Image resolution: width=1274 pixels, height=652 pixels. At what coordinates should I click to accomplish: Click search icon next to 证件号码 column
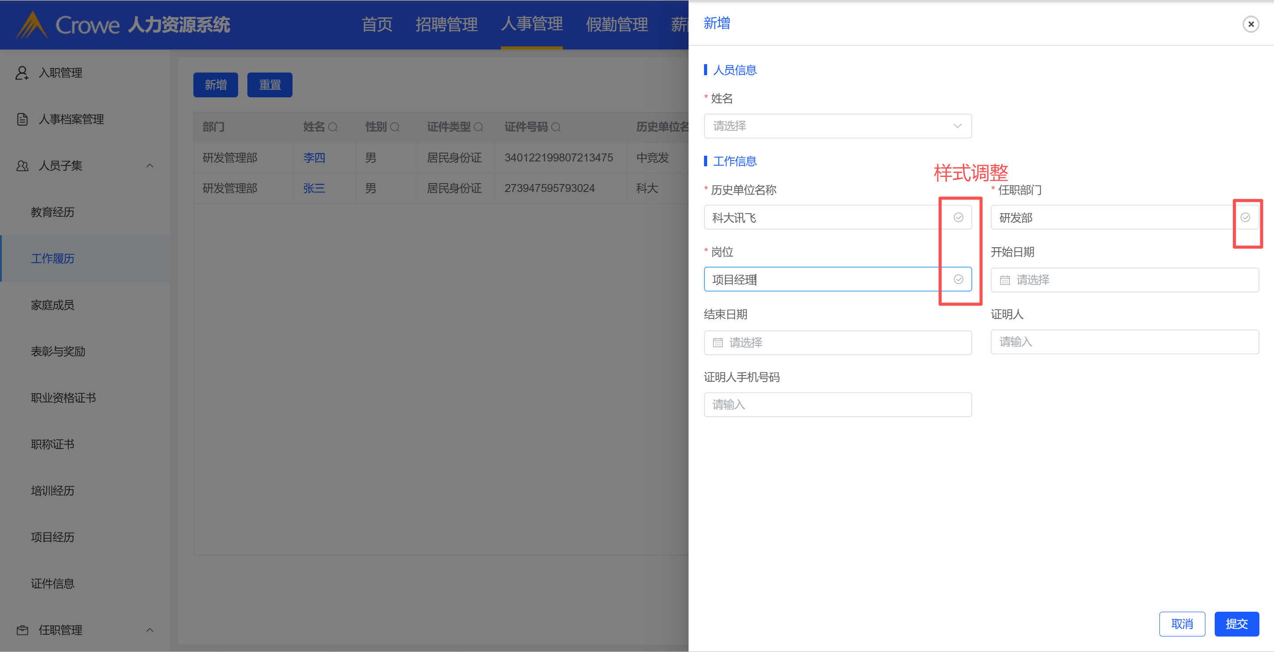(x=555, y=127)
